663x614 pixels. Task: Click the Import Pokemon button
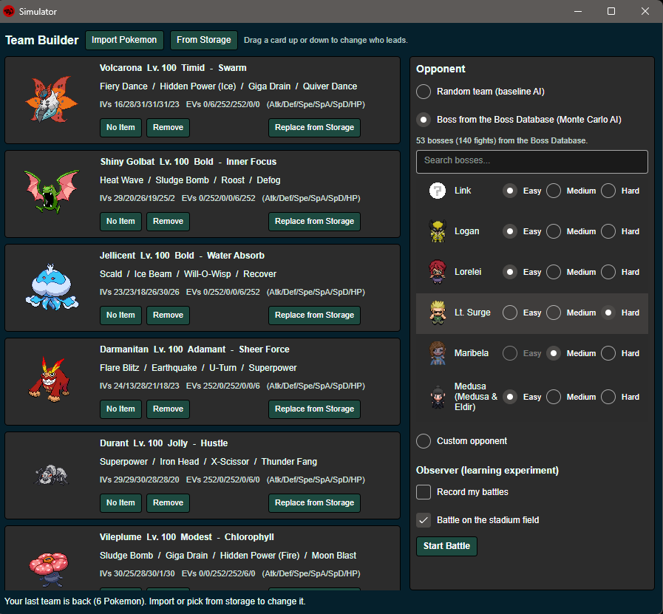(x=124, y=40)
